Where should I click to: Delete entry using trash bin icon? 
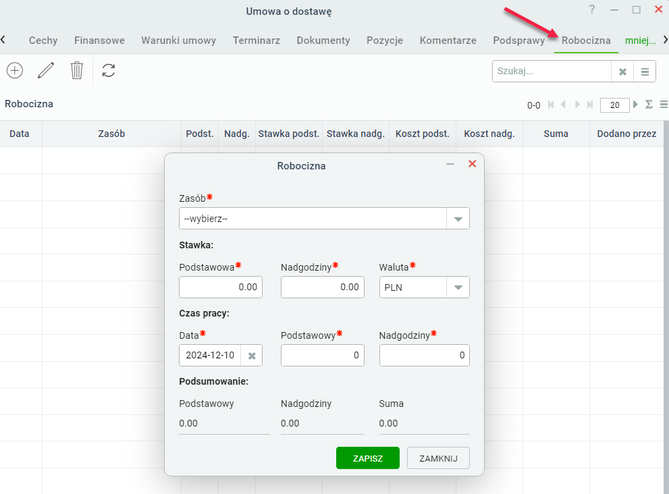77,70
